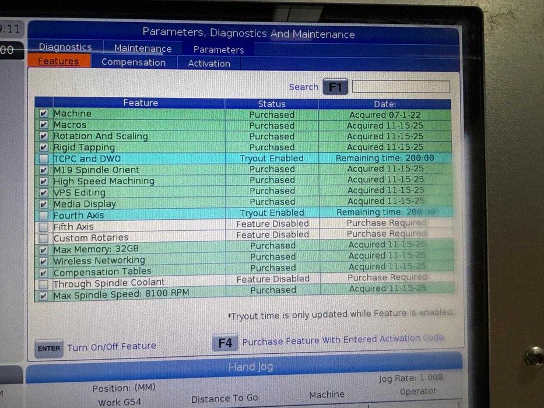Toggle the Media Display checkbox
Image resolution: width=544 pixels, height=408 pixels.
[x=43, y=204]
